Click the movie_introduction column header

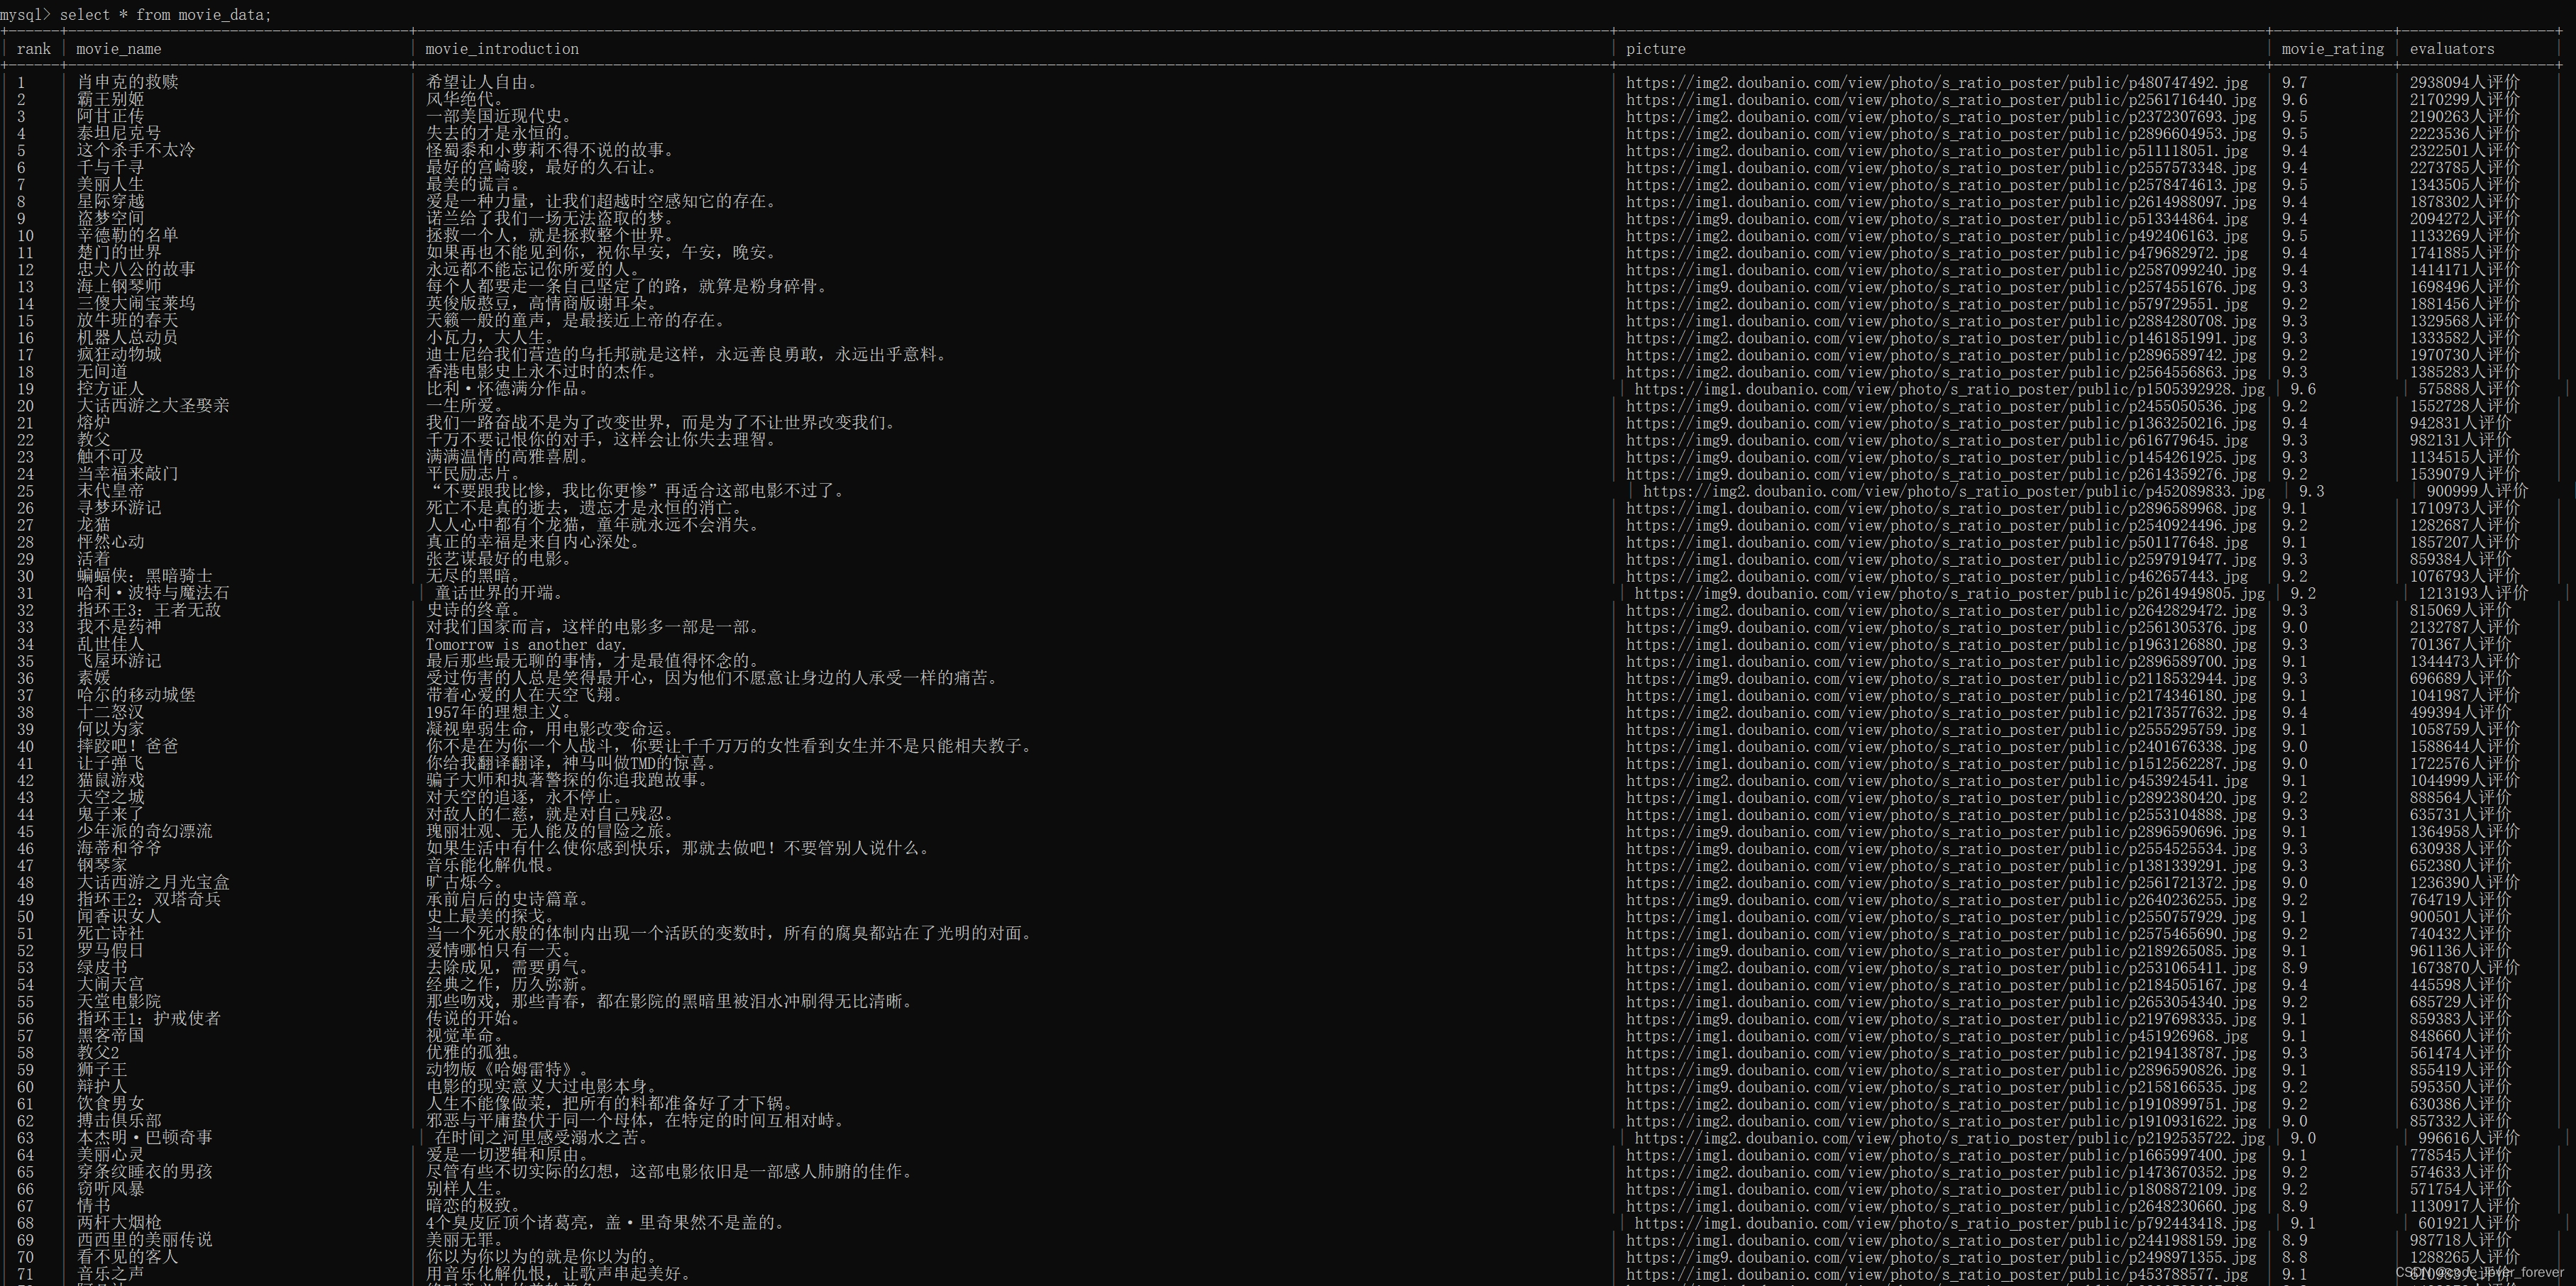point(501,49)
